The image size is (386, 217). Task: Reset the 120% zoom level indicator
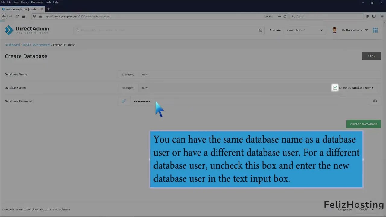268,16
